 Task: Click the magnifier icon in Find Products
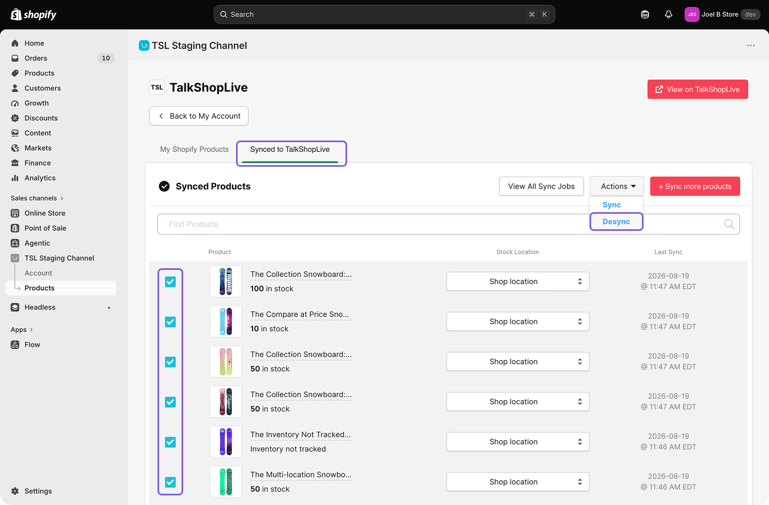(x=729, y=224)
